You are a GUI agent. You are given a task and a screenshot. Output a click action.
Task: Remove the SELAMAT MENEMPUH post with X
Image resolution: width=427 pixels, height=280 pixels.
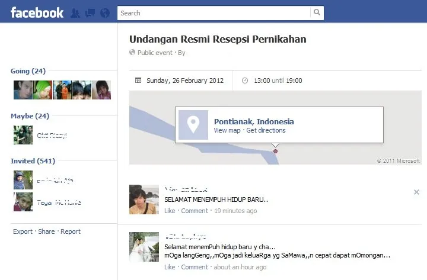click(x=416, y=192)
